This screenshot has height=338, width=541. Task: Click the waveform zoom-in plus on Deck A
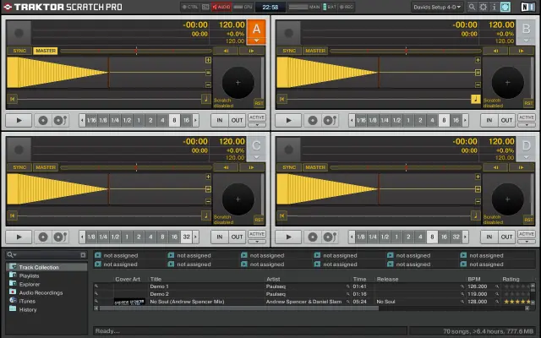coord(207,61)
